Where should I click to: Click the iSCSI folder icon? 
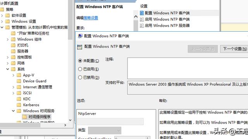coord(19,93)
